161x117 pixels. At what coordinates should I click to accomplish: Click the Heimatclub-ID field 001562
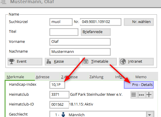pyautogui.click(x=59, y=105)
